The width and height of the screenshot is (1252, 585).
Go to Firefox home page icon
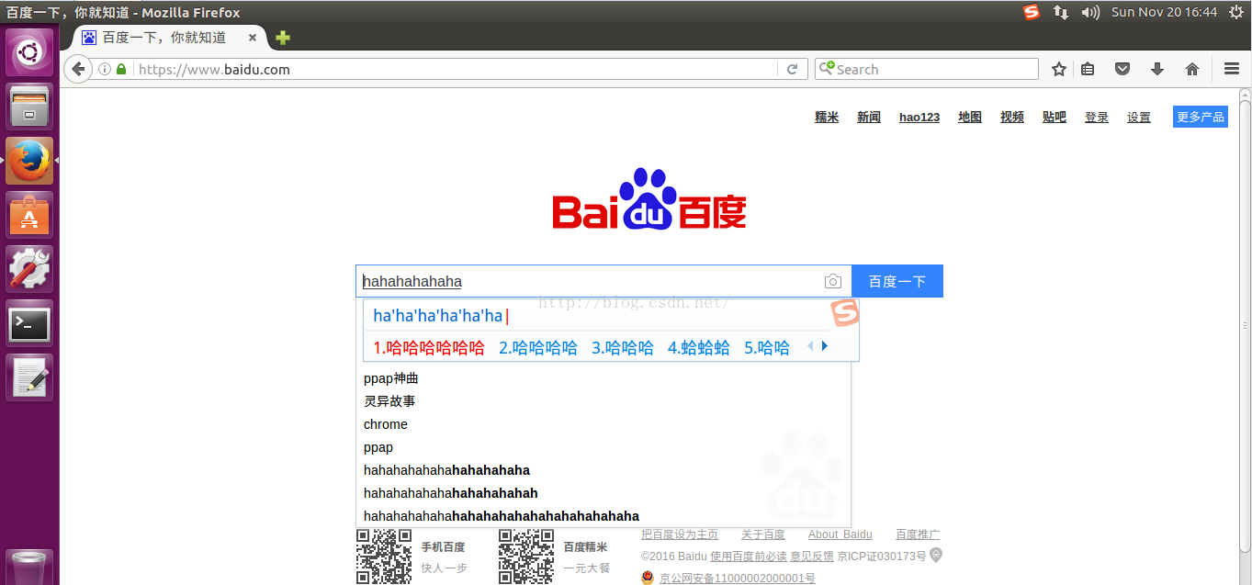1192,69
